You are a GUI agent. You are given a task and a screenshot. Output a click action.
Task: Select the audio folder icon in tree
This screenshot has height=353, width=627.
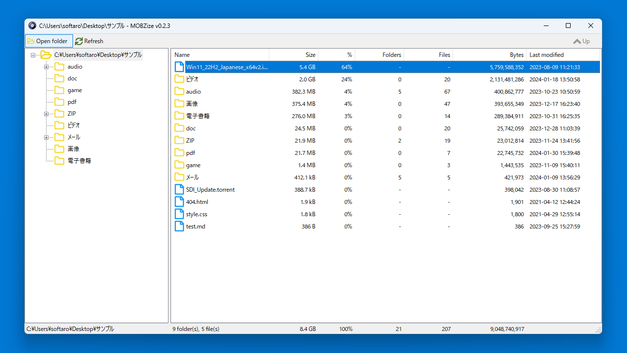[x=59, y=67]
